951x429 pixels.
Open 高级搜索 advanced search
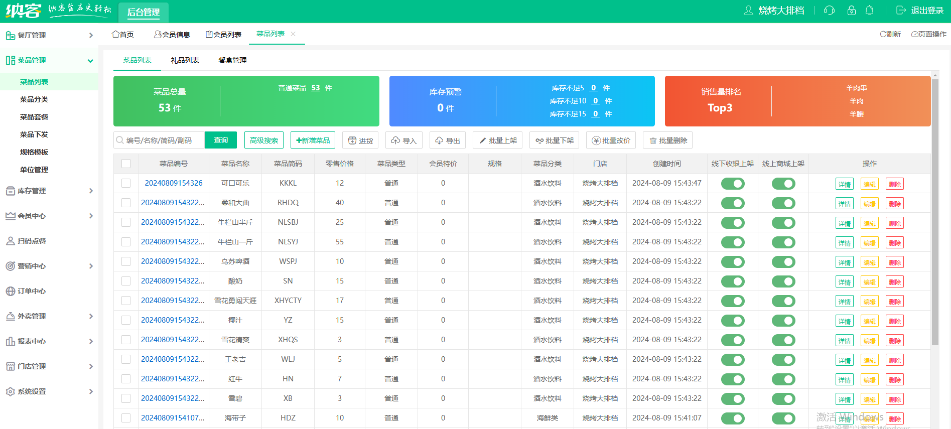point(264,140)
